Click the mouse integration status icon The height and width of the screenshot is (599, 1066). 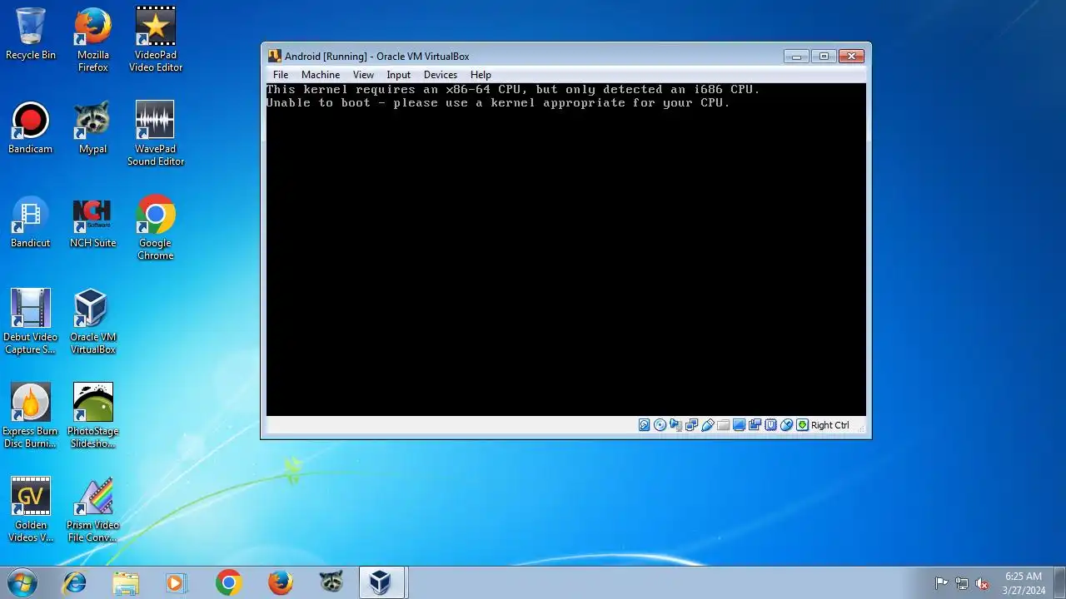[786, 425]
